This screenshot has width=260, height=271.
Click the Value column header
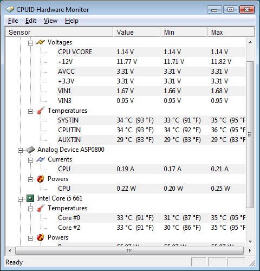[x=136, y=32]
